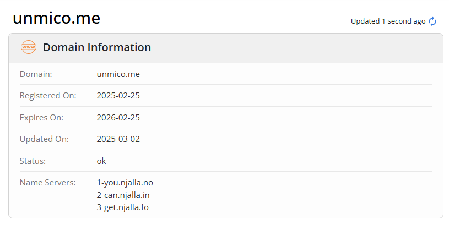This screenshot has width=449, height=225.
Task: Click the orange WWW globe icon
Action: [x=28, y=47]
